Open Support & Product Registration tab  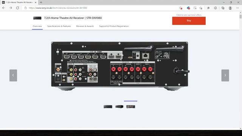(114, 26)
